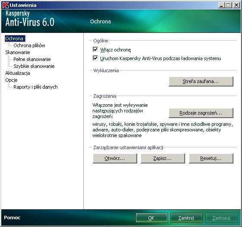242x227 pixels.
Task: Click the Anti-Virus 6.0 banner title
Action: 30,22
